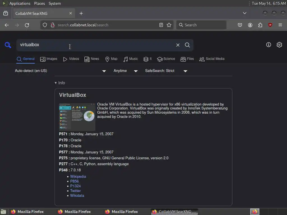Screen dimensions: 287x215
Task: Click the VirtualBox infobox title
Action: point(73,95)
